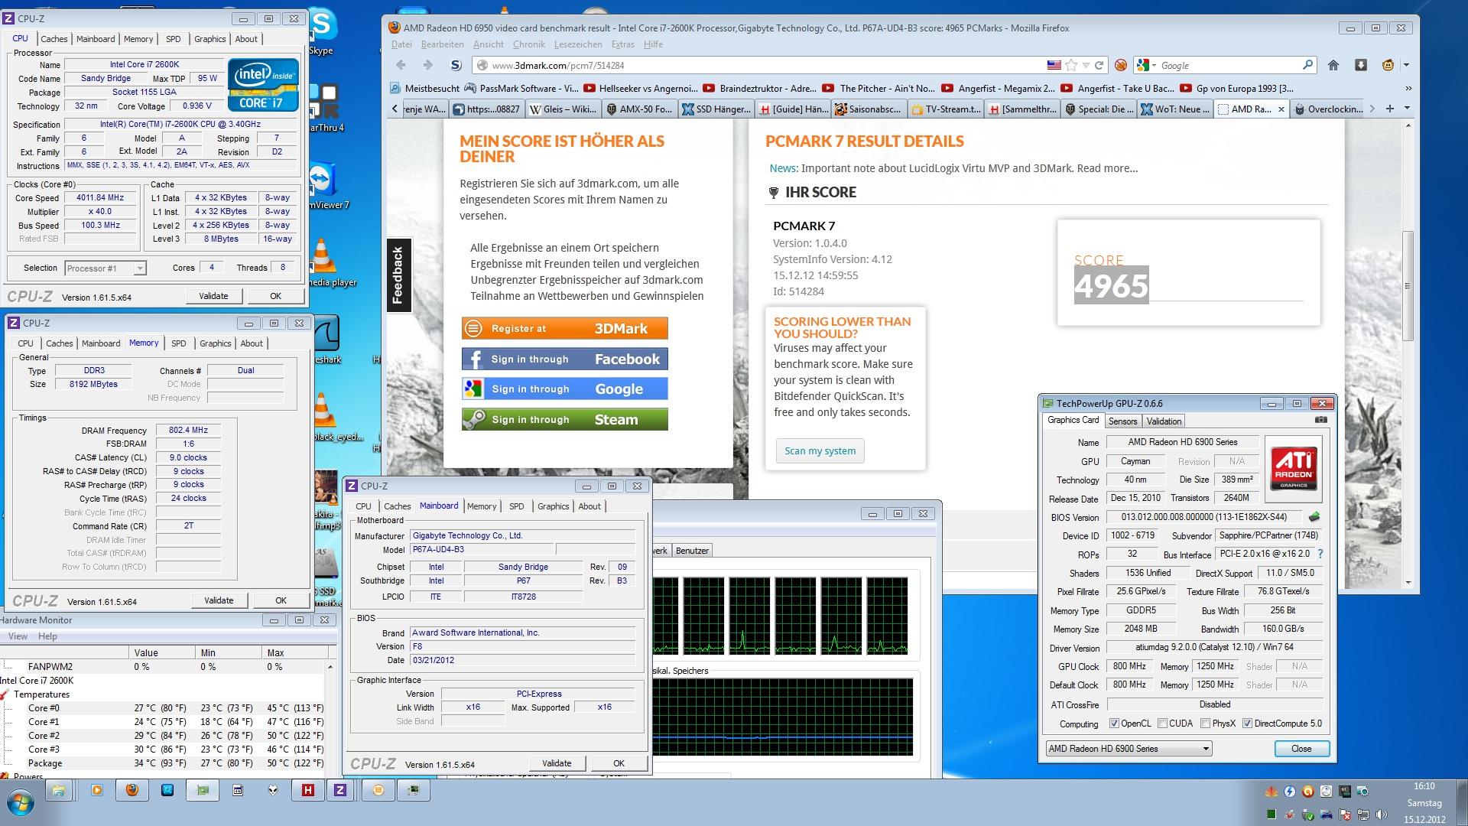Click GPU-Z bus interface question mark
The height and width of the screenshot is (826, 1468).
tap(1320, 554)
